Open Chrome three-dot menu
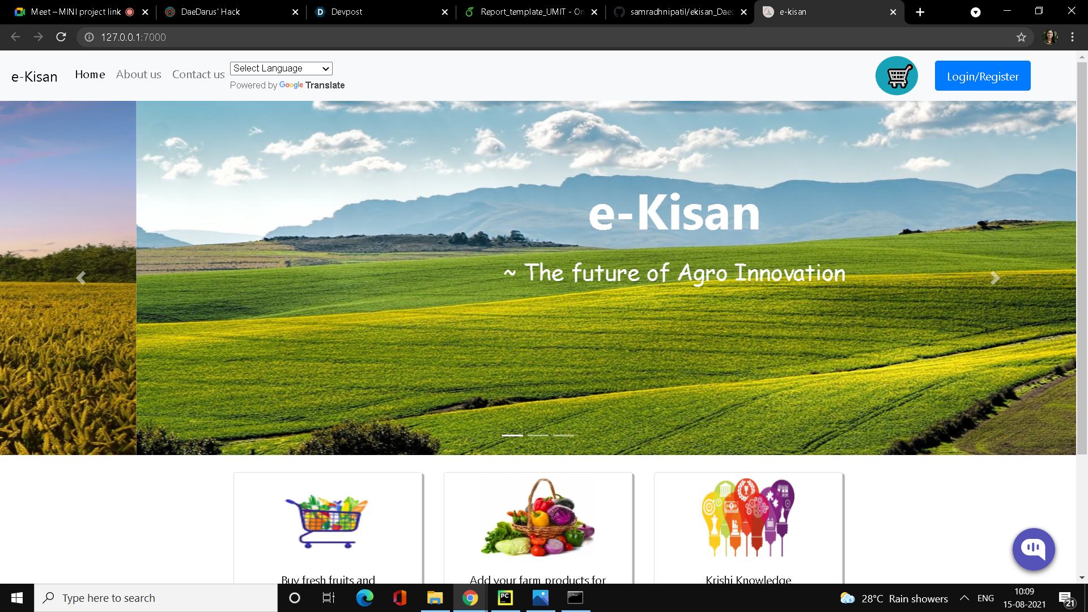 pos(1072,37)
